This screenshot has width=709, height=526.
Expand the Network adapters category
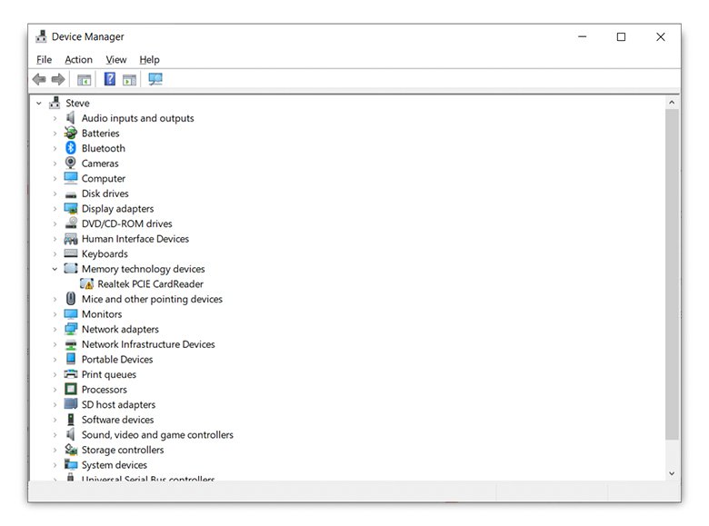click(55, 330)
